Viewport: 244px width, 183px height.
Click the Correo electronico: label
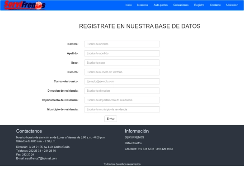tap(66, 81)
